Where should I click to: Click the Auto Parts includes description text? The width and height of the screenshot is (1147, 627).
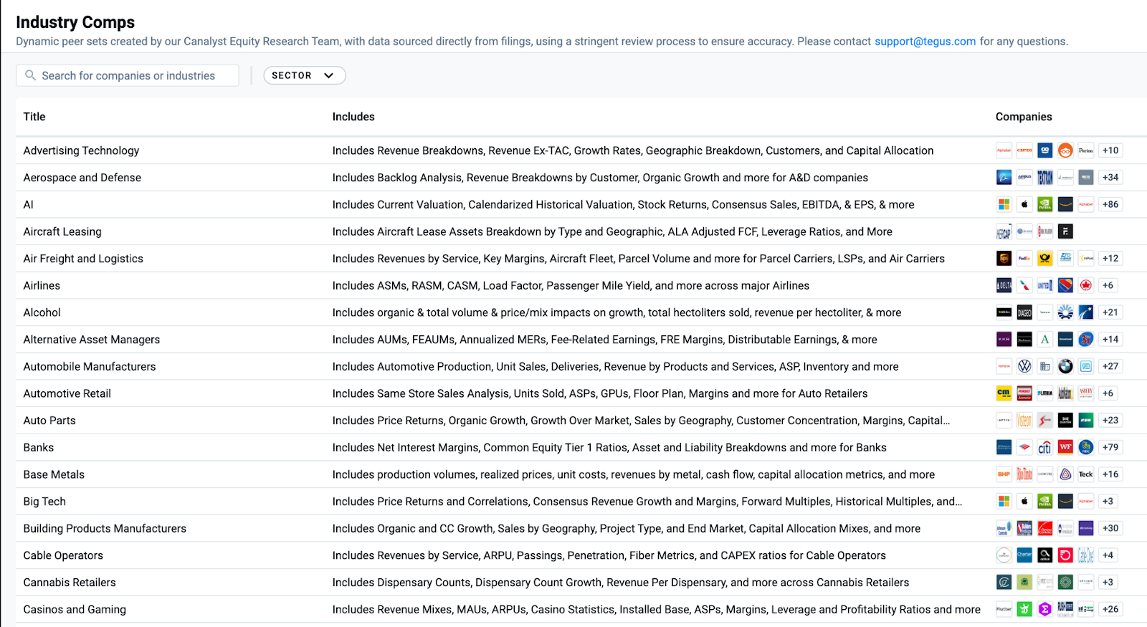click(641, 421)
